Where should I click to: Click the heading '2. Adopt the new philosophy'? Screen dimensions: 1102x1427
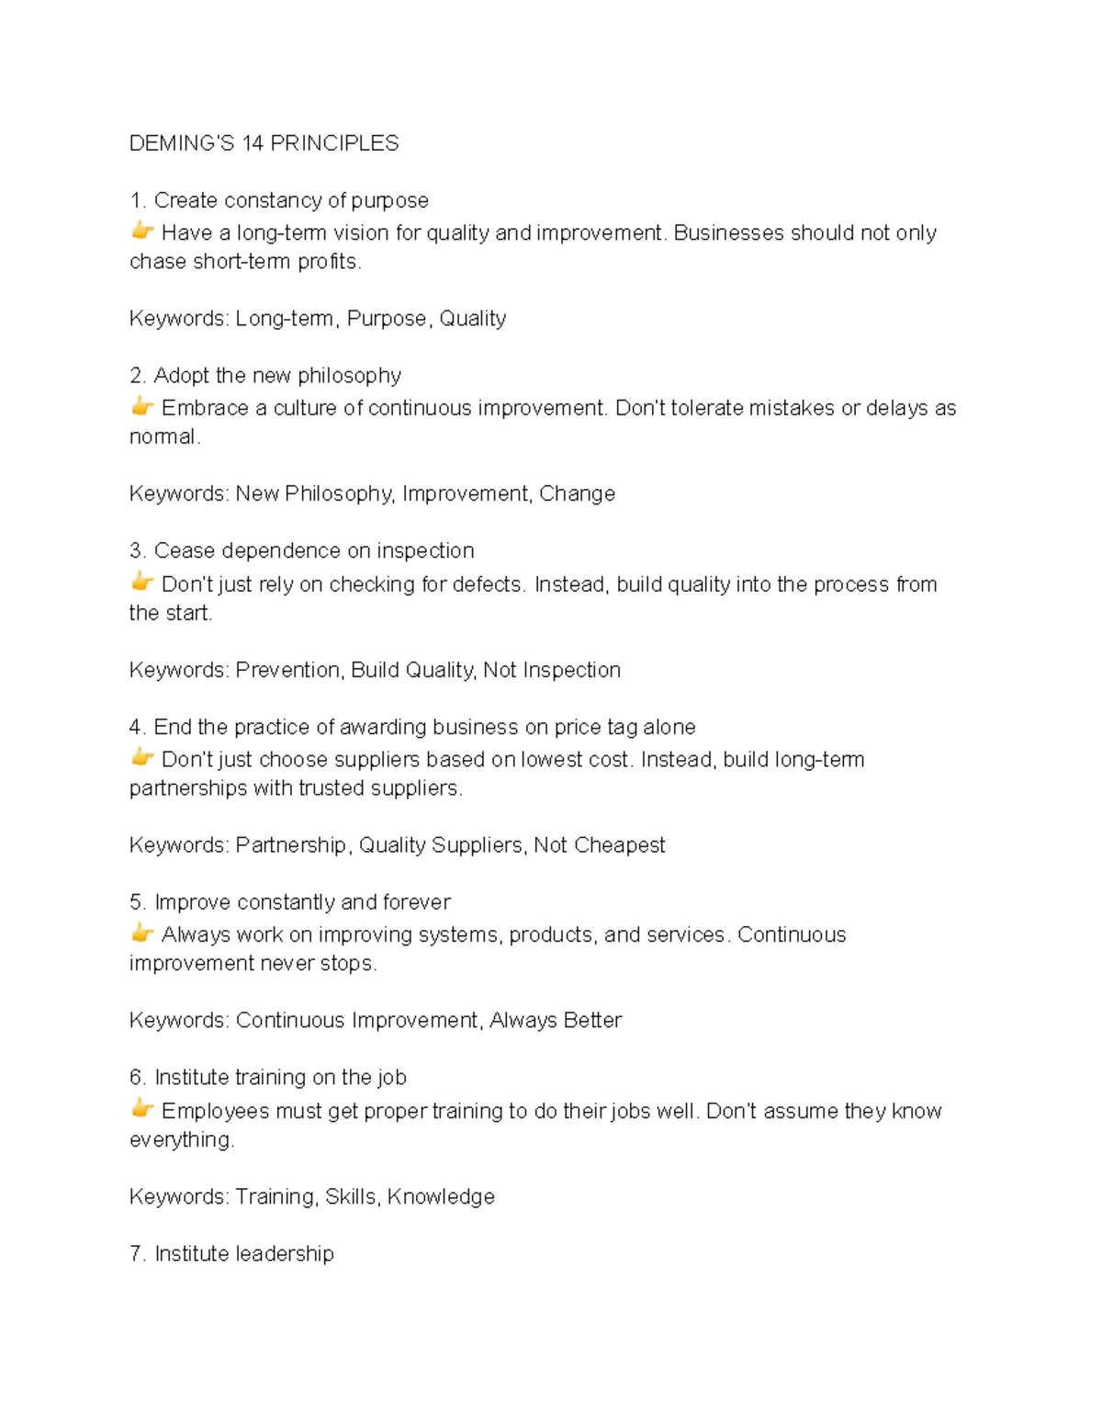coord(266,377)
